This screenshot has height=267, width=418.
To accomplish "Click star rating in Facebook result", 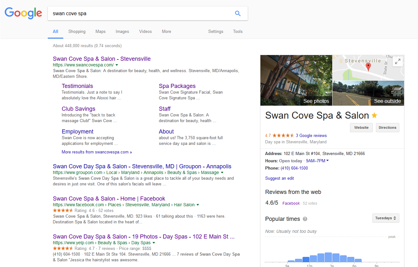I will click(x=63, y=210).
